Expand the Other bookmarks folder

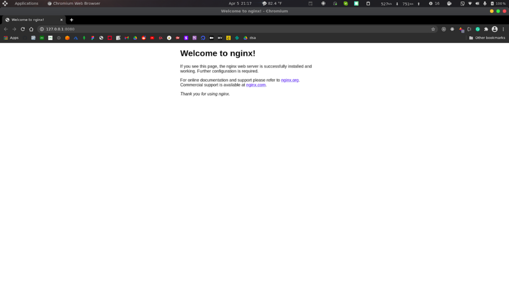(x=487, y=38)
